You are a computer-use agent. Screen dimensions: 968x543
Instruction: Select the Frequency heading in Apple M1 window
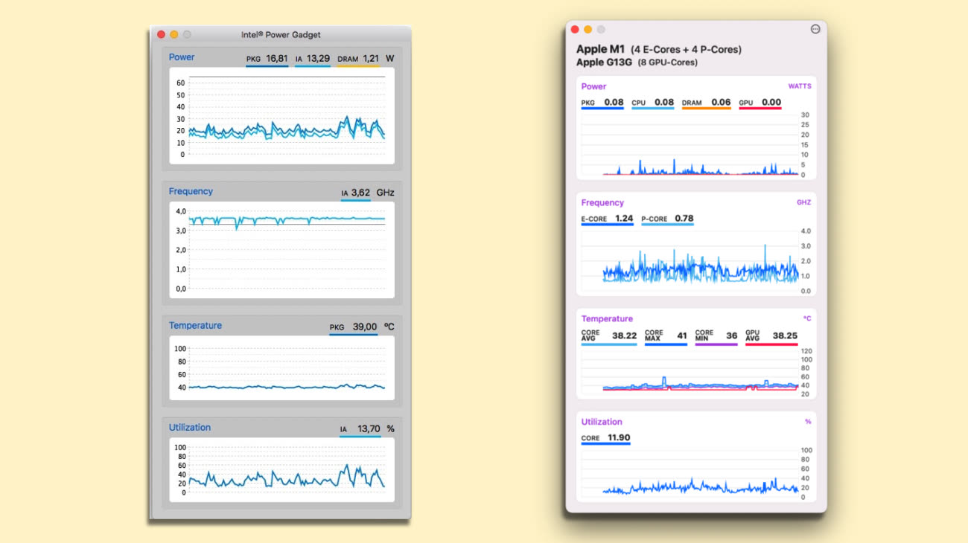click(x=602, y=202)
